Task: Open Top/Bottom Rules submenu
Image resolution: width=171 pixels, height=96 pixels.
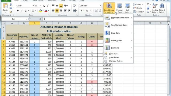Action: pyautogui.click(x=118, y=25)
